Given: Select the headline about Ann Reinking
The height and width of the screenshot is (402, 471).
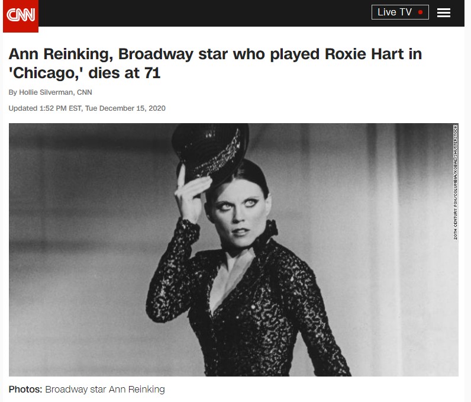Looking at the screenshot, I should [x=215, y=63].
